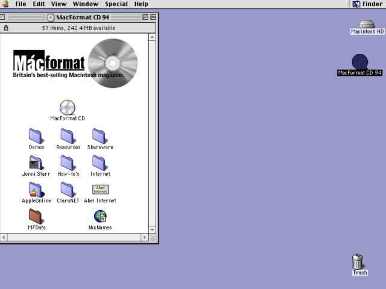Click the window close box
Screen dimensions: 386x289
[x=2, y=17]
